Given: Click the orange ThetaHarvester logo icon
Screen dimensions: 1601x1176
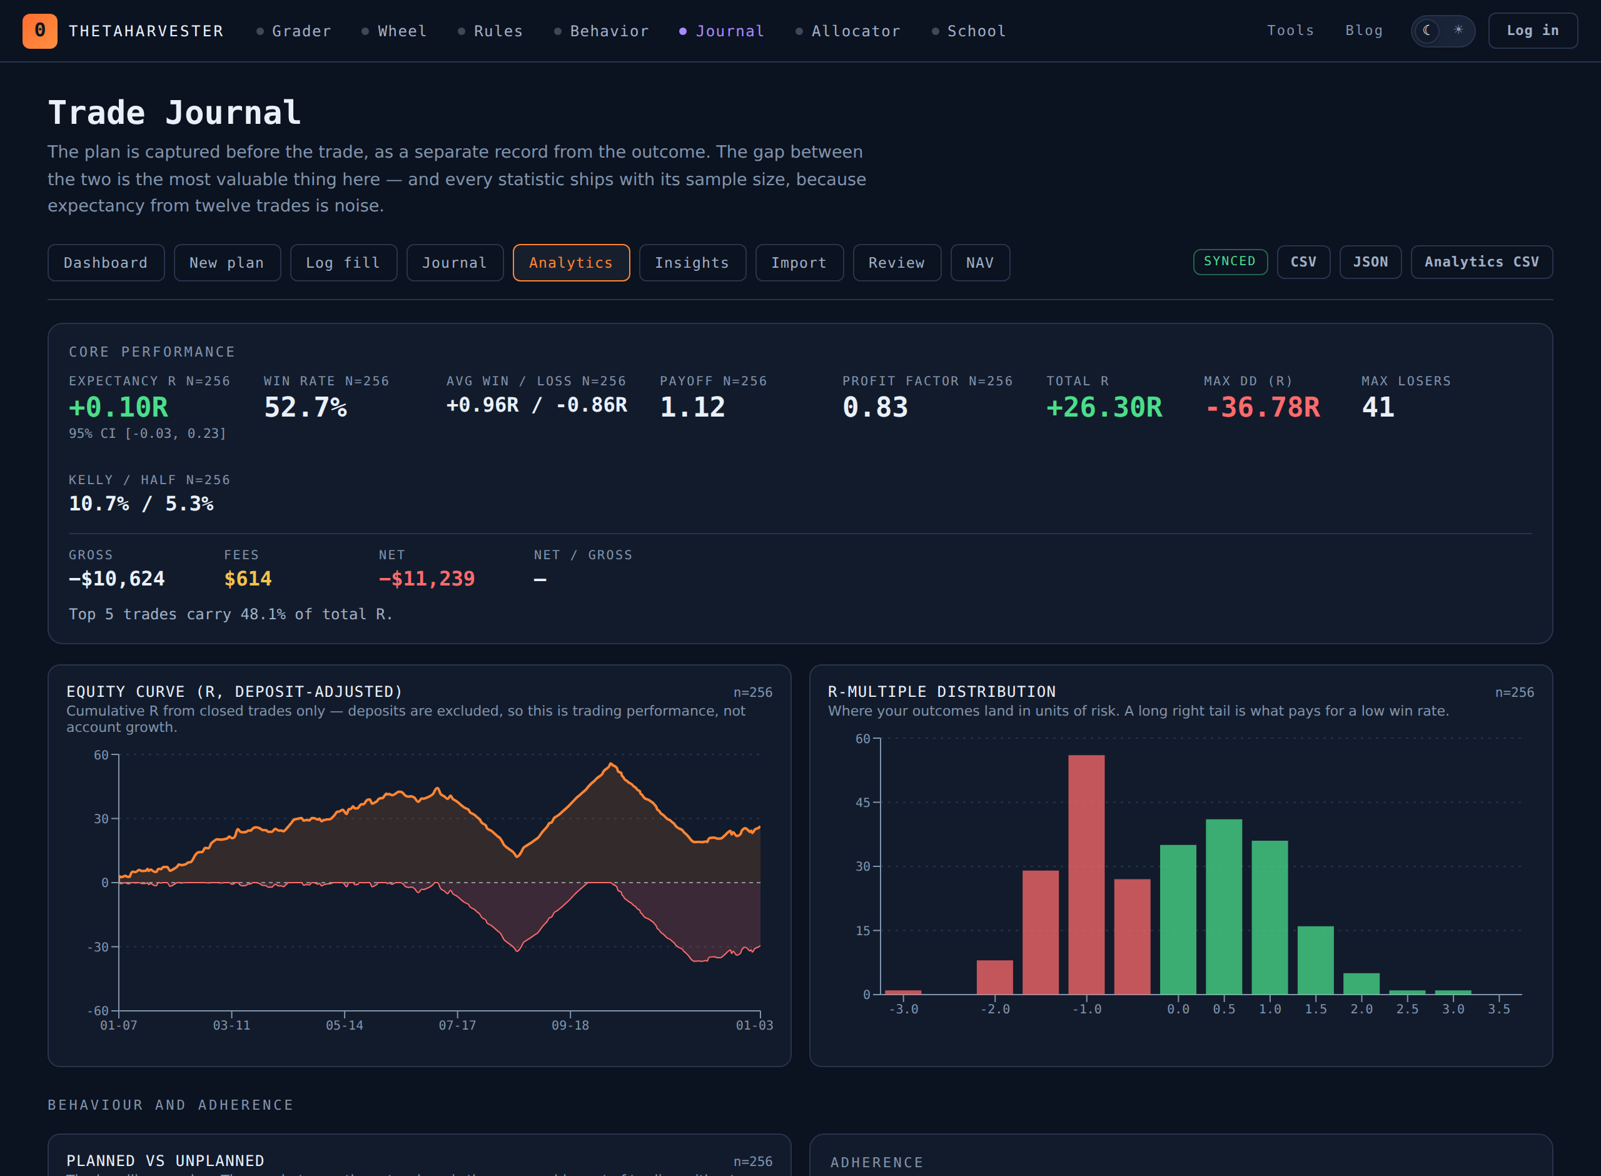Looking at the screenshot, I should (40, 31).
